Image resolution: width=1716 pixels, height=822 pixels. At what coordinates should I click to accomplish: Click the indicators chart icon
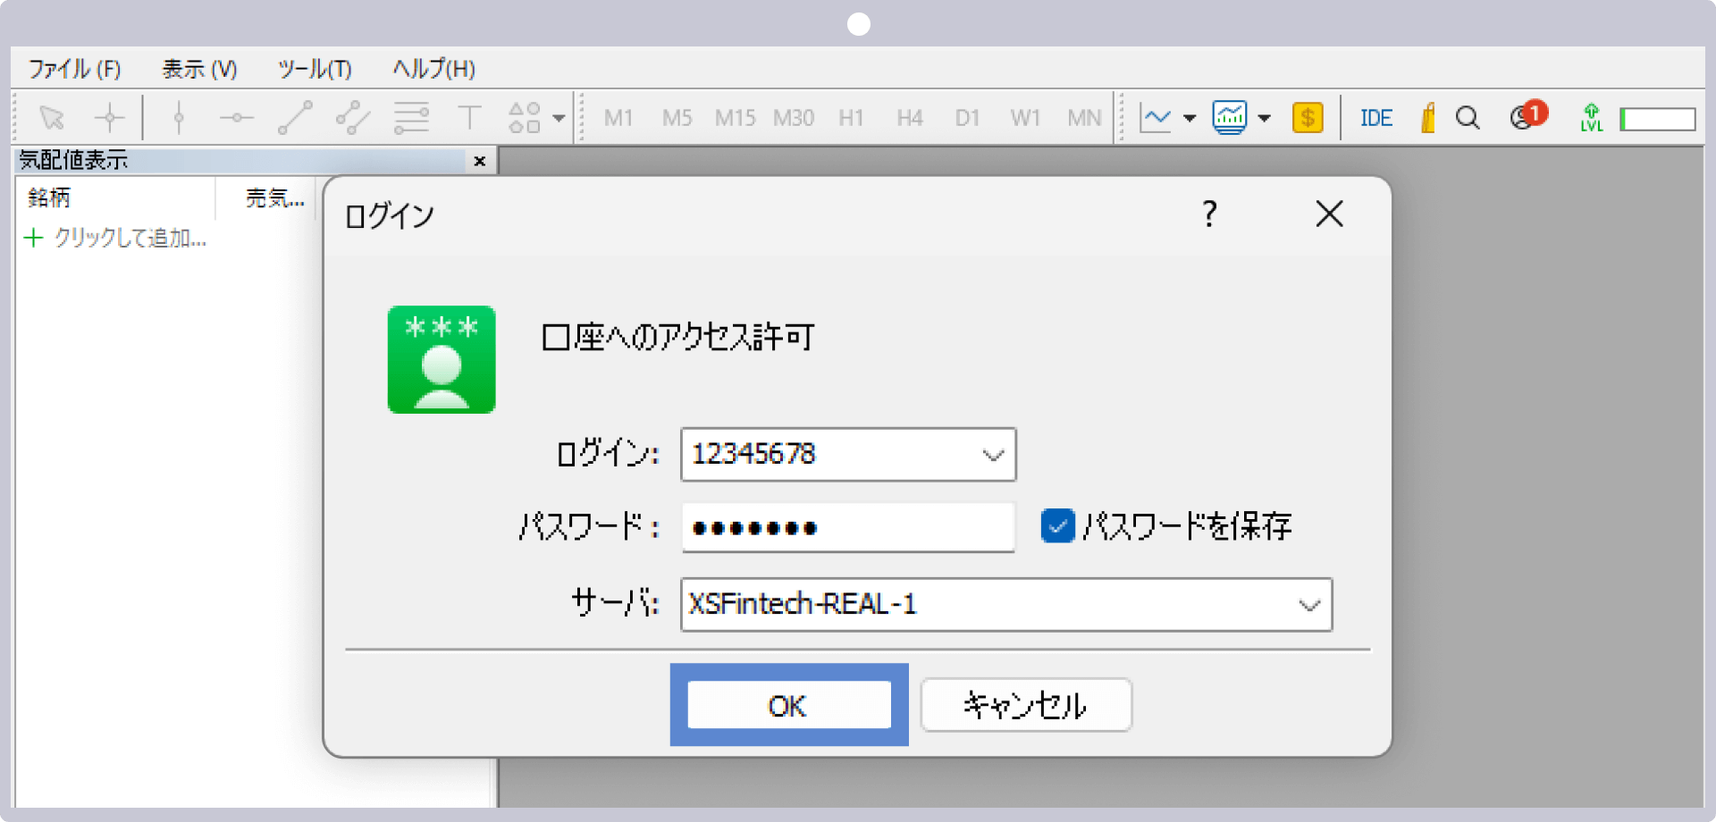click(x=1230, y=117)
